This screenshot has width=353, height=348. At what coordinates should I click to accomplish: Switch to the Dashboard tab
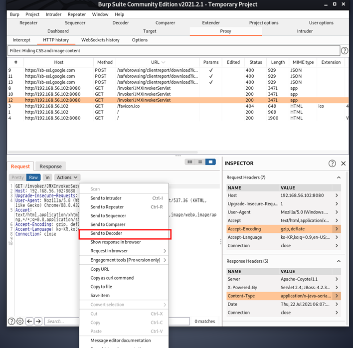[x=58, y=31]
